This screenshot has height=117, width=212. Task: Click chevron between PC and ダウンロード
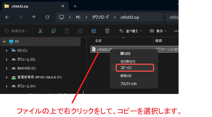tap(86, 17)
